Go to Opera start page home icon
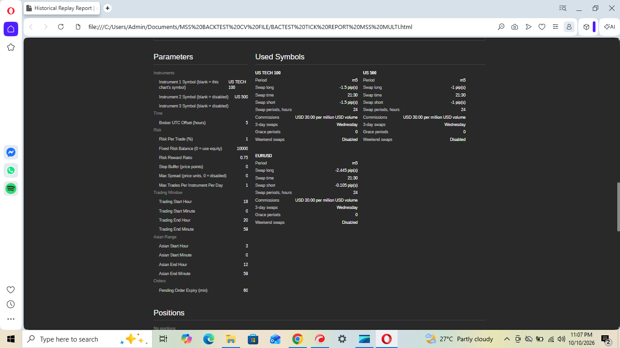This screenshot has height=348, width=620. pyautogui.click(x=11, y=29)
